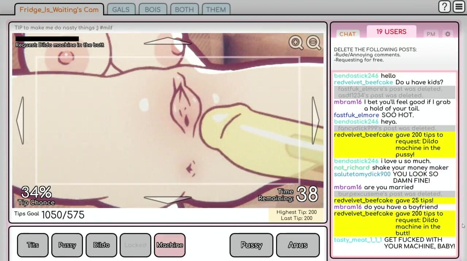
Task: Show the 19 USERS list tab
Action: click(x=391, y=32)
